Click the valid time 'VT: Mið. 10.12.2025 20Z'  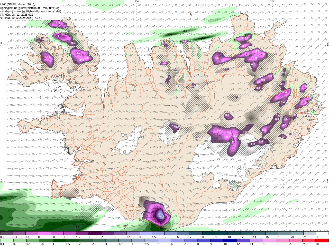coord(16,18)
